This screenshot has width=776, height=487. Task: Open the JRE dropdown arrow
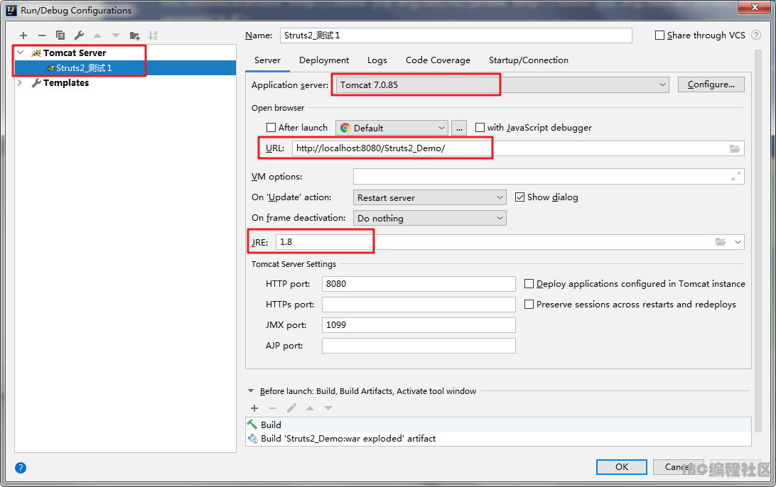738,242
